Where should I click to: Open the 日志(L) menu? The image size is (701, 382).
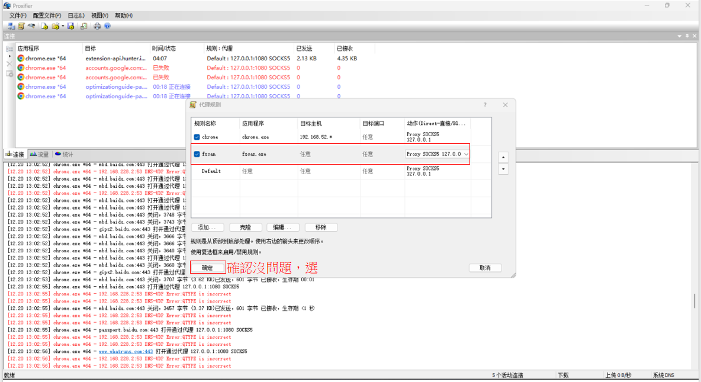click(76, 15)
